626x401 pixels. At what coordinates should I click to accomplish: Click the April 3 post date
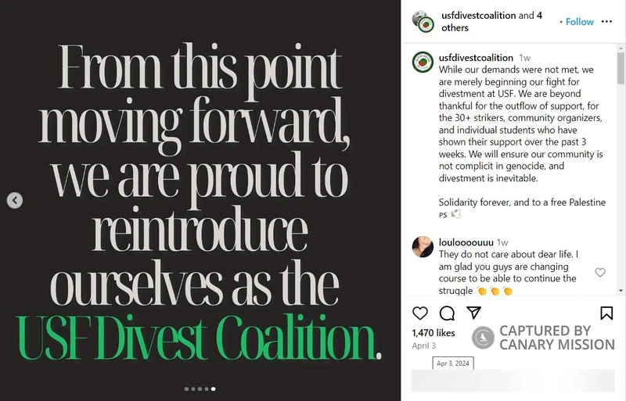(423, 346)
